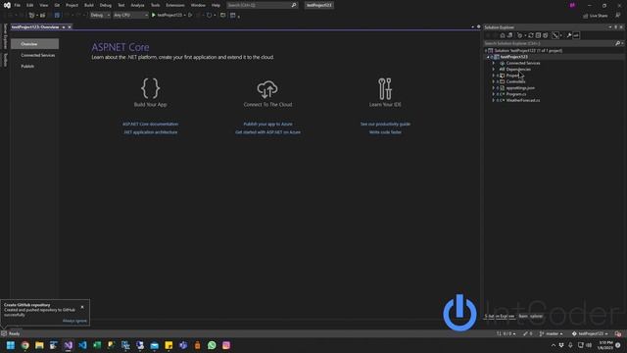Open the Any CPU platform dropdown
This screenshot has height=353, width=627.
pyautogui.click(x=130, y=16)
